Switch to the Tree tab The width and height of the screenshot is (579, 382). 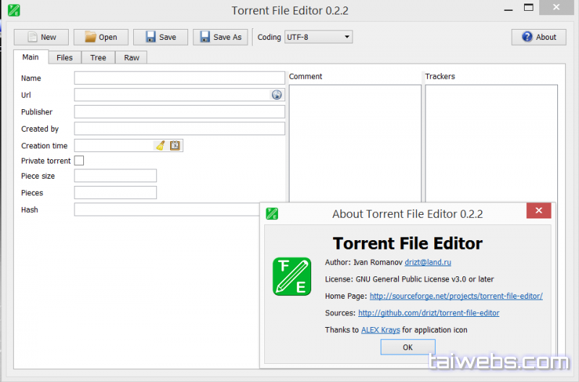(x=98, y=58)
